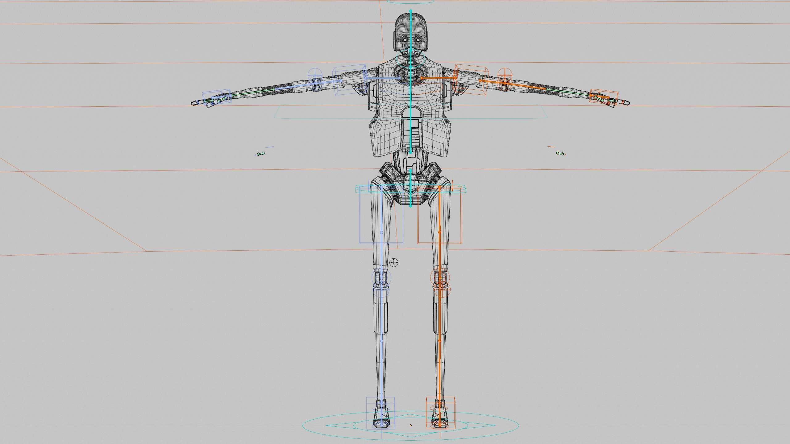
Task: Click the floating green bone near the orange arm
Action: [560, 153]
